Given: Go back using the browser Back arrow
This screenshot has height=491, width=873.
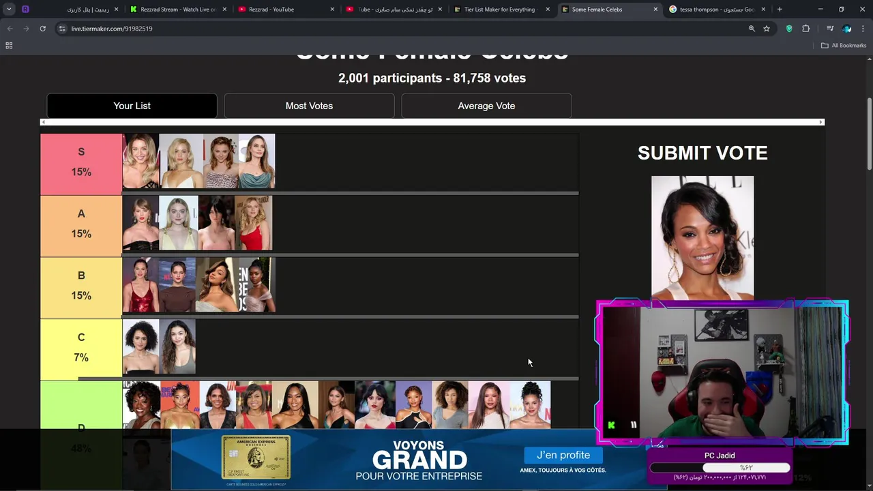Looking at the screenshot, I should coord(10,29).
